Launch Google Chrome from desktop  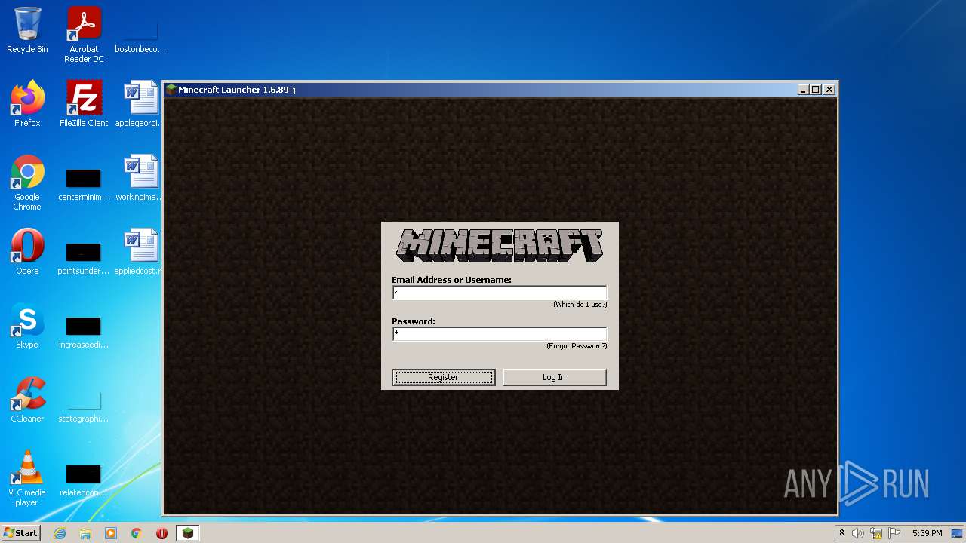(x=27, y=183)
